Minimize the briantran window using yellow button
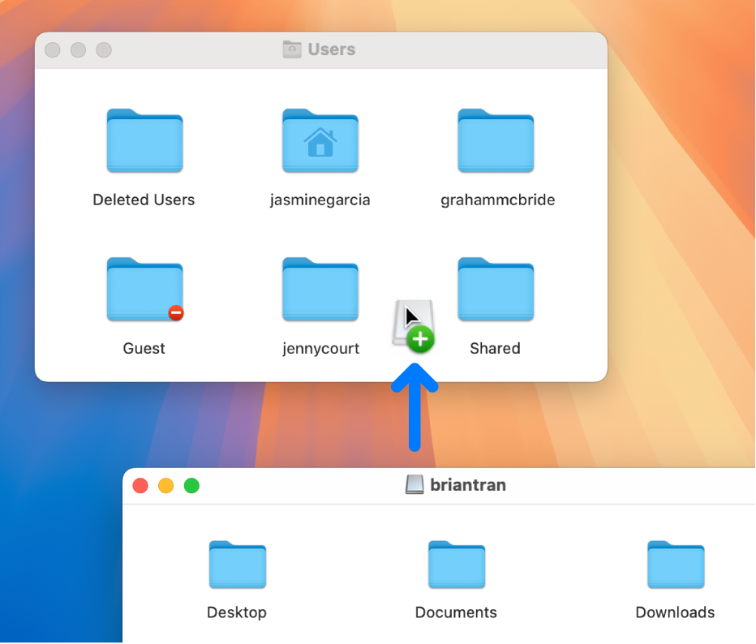This screenshot has width=756, height=644. pos(165,486)
